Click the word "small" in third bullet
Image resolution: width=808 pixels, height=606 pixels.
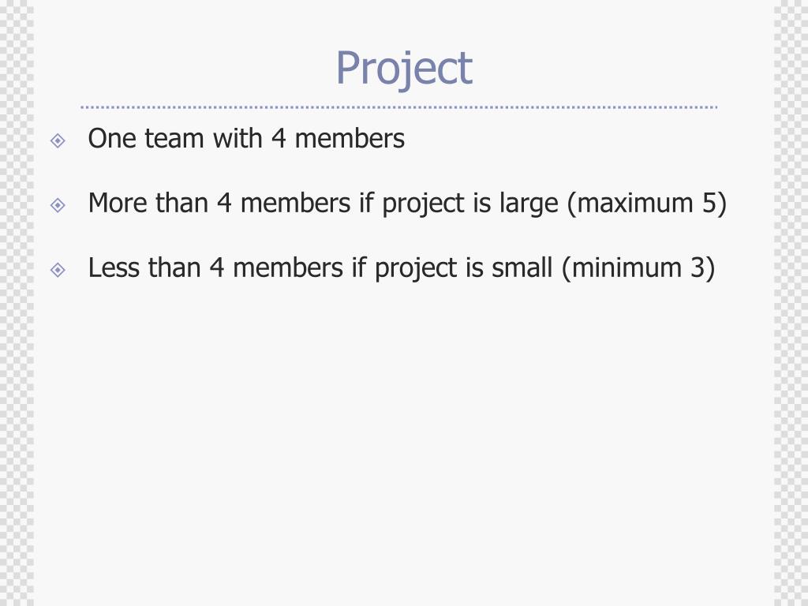(522, 268)
